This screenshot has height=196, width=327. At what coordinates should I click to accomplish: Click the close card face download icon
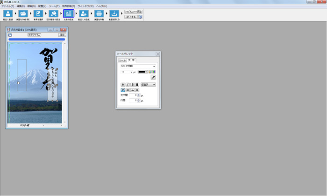point(114,14)
